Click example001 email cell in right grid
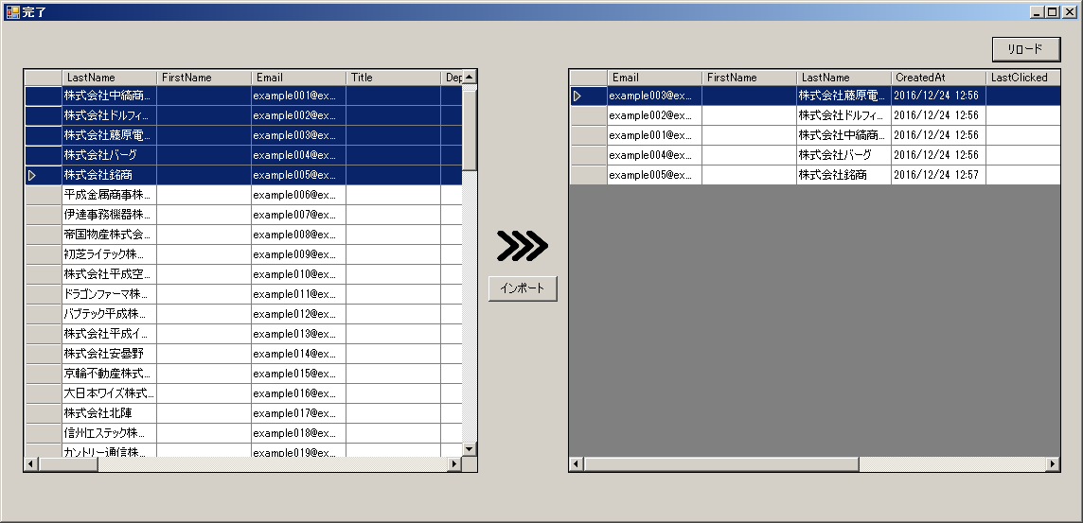Screen dimensions: 1083x523 655,136
